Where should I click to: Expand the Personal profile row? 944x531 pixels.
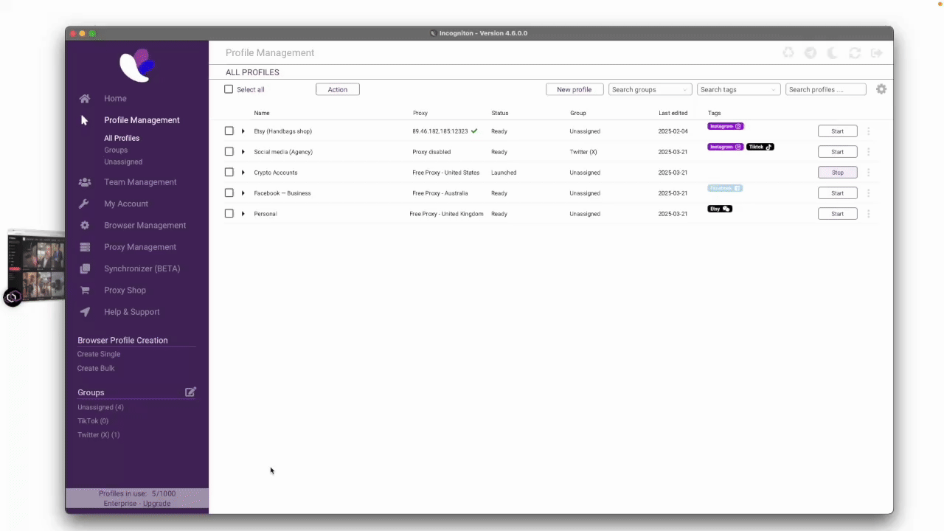point(243,214)
